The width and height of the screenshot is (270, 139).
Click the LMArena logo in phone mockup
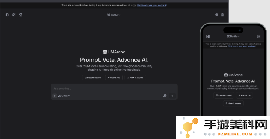(233, 75)
